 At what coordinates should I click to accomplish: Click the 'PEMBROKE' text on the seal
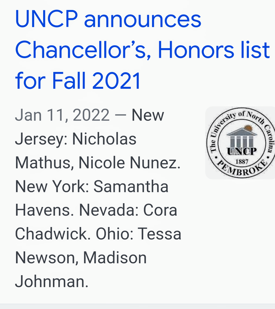(242, 168)
